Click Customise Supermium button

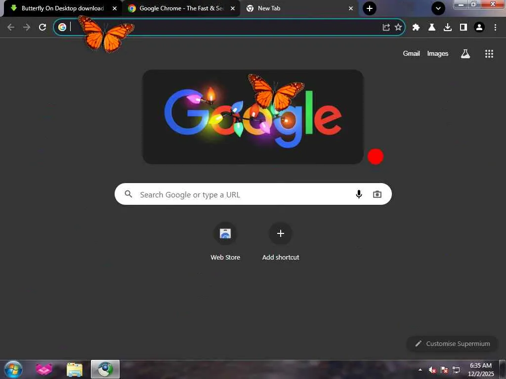[453, 343]
